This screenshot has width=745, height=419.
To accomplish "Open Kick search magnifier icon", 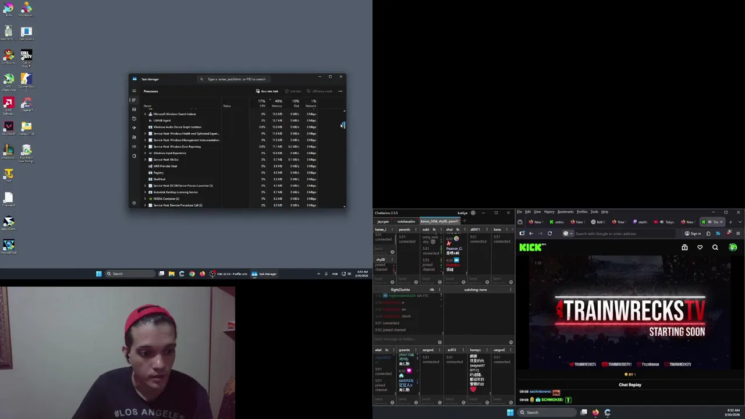I will 715,247.
